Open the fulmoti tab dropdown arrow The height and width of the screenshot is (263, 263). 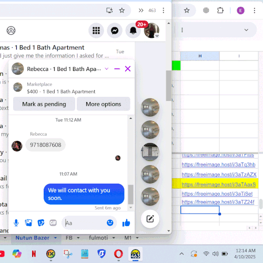coord(114,238)
